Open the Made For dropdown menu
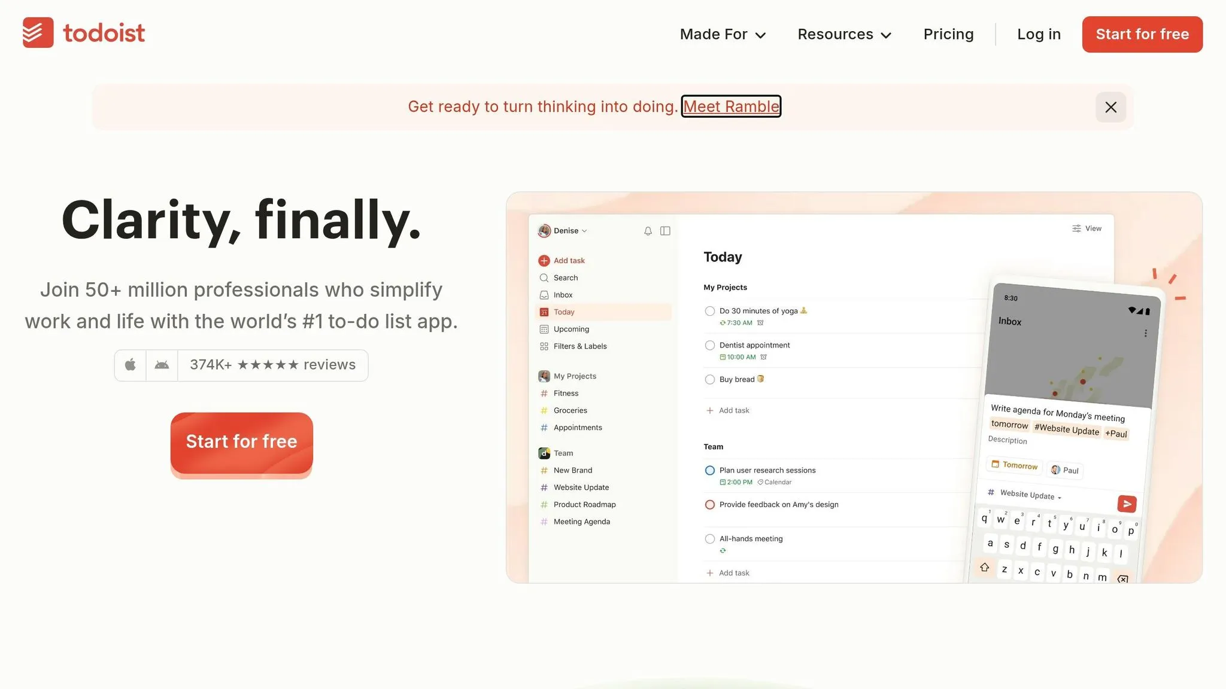 click(723, 35)
